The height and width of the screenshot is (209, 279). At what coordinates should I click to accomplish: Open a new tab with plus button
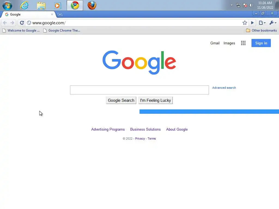[x=60, y=14]
